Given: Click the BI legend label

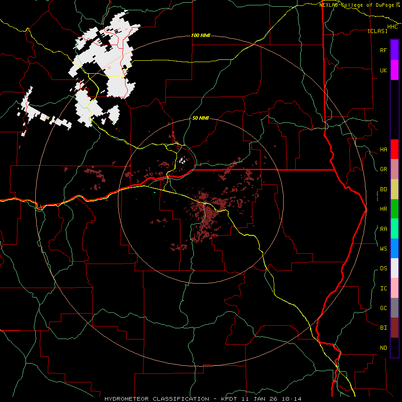Looking at the screenshot, I should [383, 328].
